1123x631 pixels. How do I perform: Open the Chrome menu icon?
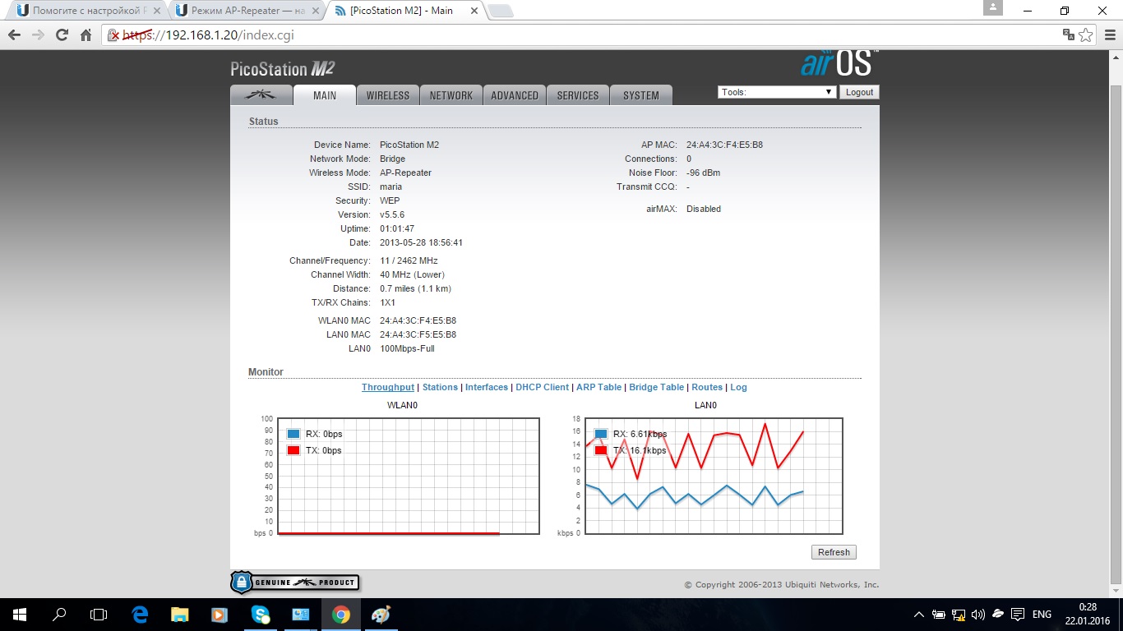point(1109,35)
